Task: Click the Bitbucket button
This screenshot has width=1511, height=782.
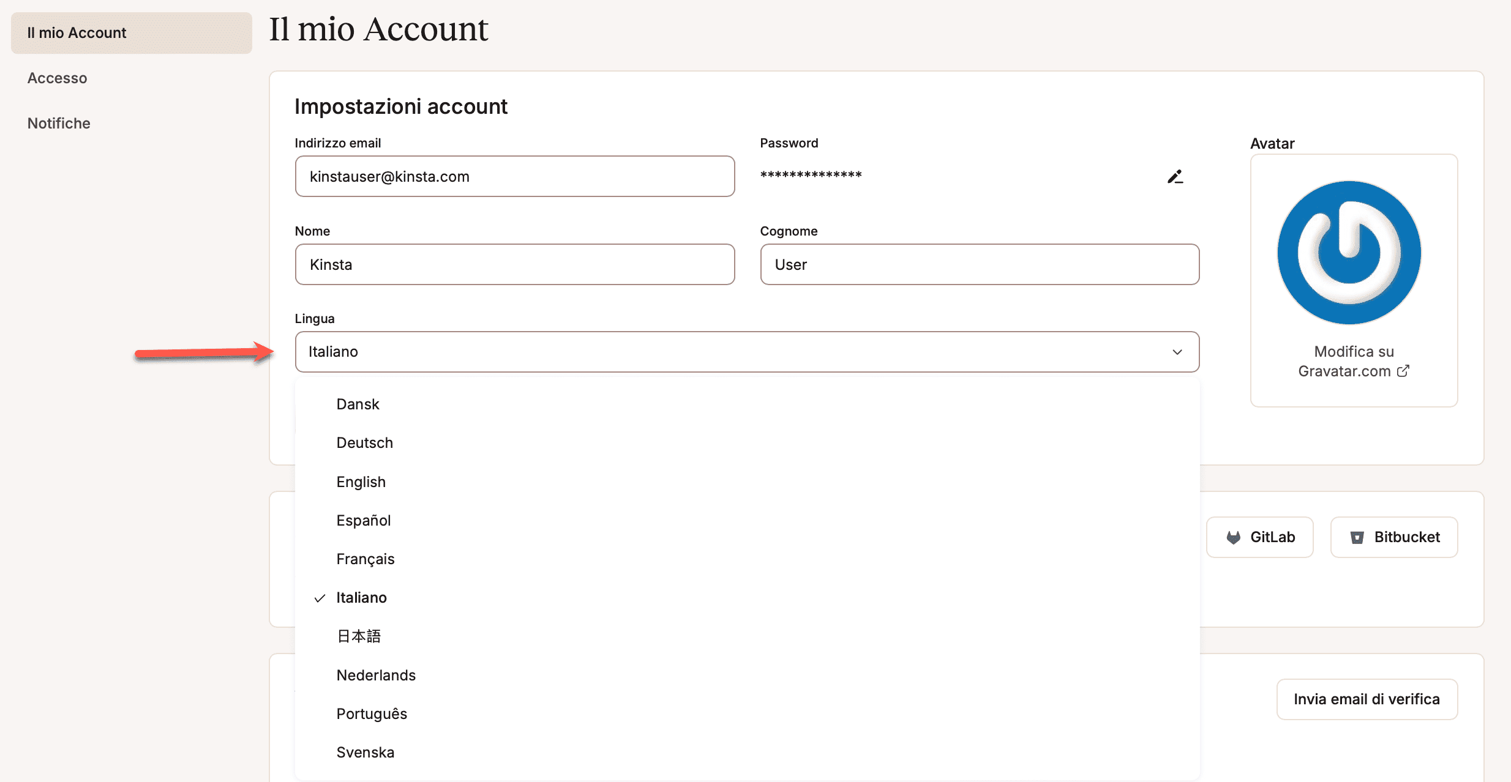Action: pos(1394,537)
